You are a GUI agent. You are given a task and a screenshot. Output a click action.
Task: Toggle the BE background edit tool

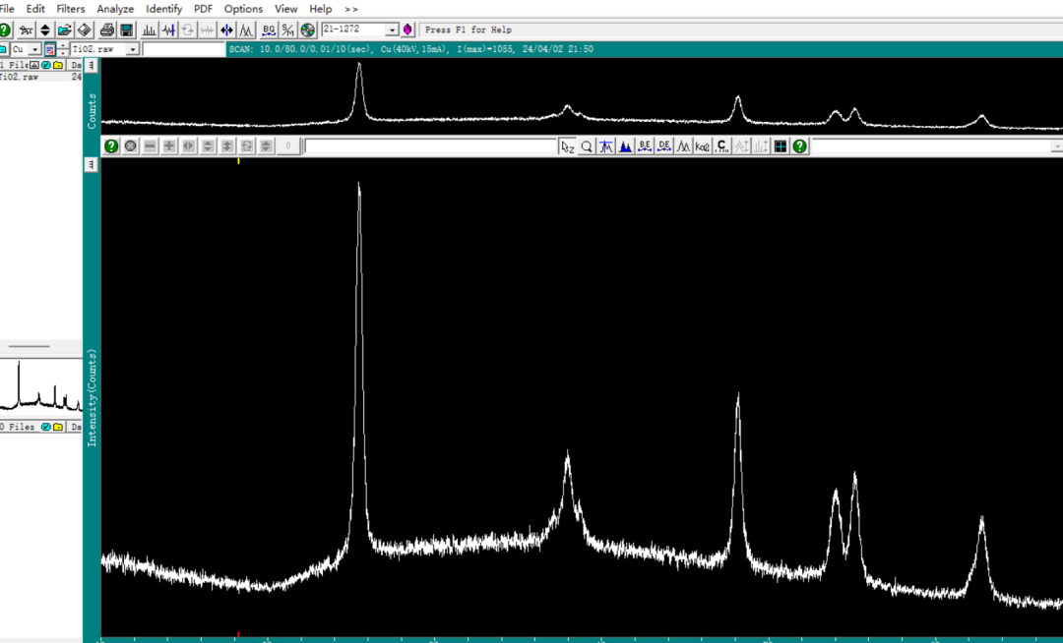click(645, 146)
